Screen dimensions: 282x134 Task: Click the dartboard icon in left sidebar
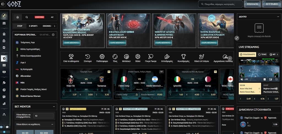point(4,90)
